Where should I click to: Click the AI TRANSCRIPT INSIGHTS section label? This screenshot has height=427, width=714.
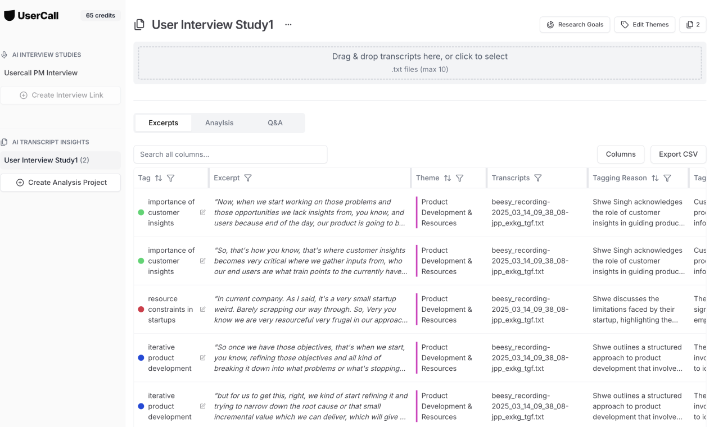51,143
